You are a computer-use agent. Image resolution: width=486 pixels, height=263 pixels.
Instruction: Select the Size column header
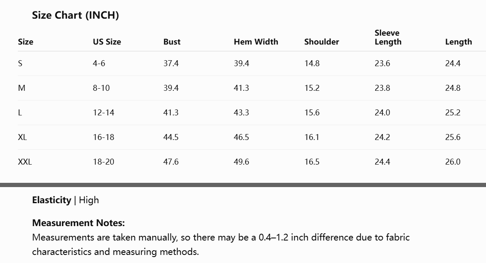[x=25, y=42]
